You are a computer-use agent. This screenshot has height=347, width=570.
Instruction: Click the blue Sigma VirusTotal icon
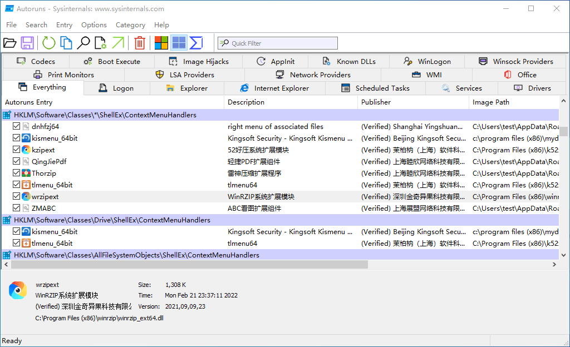196,43
